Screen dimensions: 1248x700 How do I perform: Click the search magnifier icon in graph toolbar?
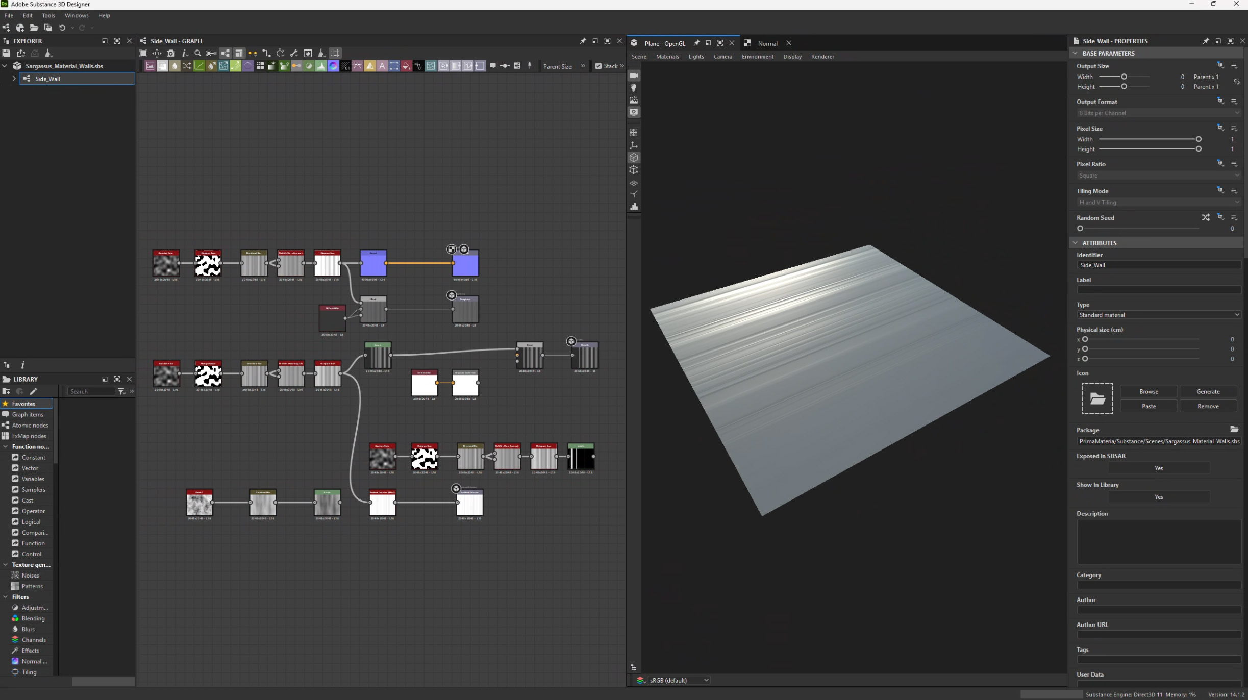198,53
